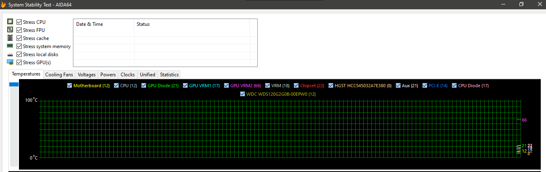Viewport: 546px width, 172px height.
Task: Click the magenta 66 value marker on graph
Action: 524,120
